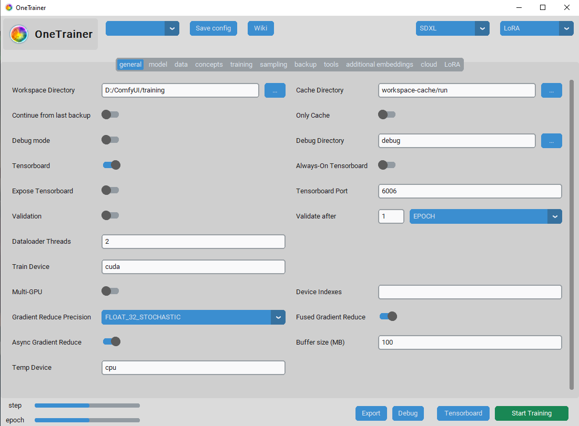Screen dimensions: 579x426
Task: Open Tensorboard with the bottom button
Action: click(463, 413)
